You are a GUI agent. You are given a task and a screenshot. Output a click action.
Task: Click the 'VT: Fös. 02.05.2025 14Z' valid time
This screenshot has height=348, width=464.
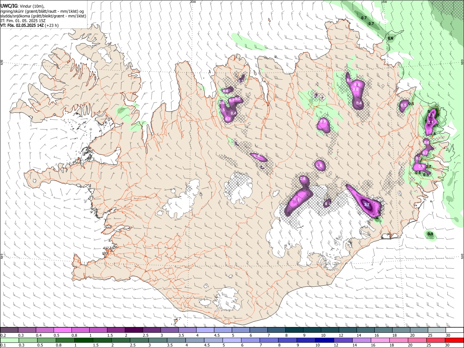coord(22,25)
